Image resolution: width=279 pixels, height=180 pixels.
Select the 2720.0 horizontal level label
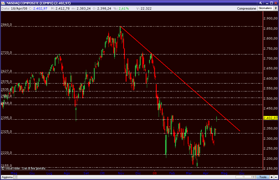click(6, 53)
